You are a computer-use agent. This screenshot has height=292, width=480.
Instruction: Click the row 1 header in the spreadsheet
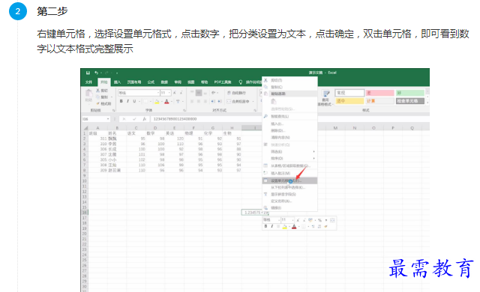pyautogui.click(x=85, y=133)
